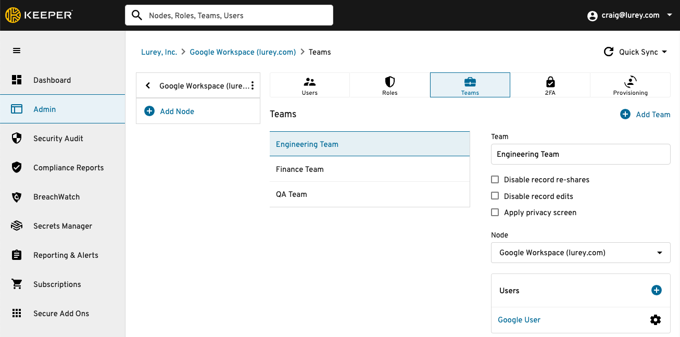Toggle Apply privacy screen checkbox
The width and height of the screenshot is (680, 337).
tap(495, 213)
